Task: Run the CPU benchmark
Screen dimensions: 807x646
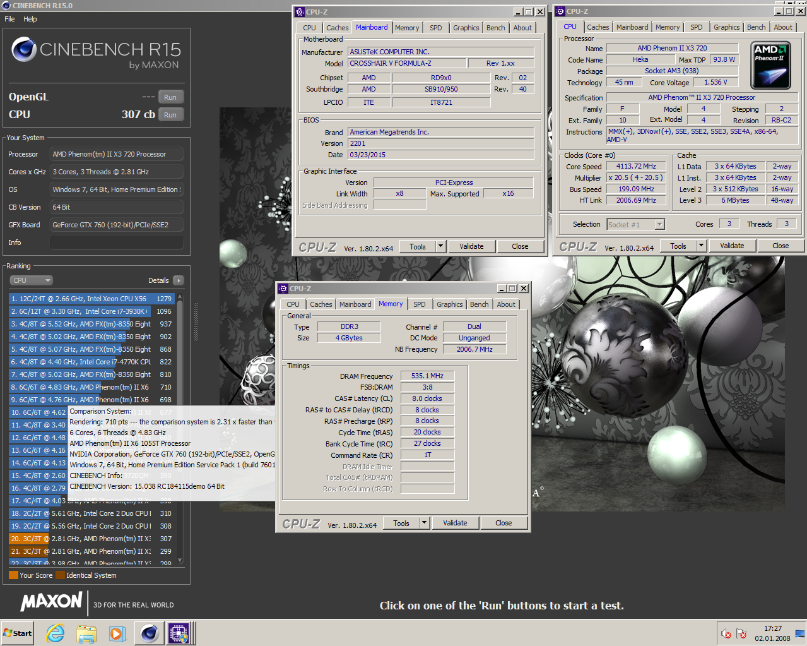Action: (x=170, y=115)
